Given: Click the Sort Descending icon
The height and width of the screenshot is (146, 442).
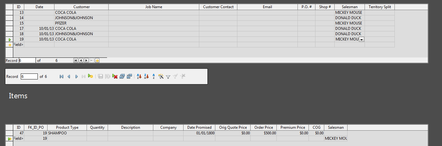Looking at the screenshot, I should click(x=146, y=77).
